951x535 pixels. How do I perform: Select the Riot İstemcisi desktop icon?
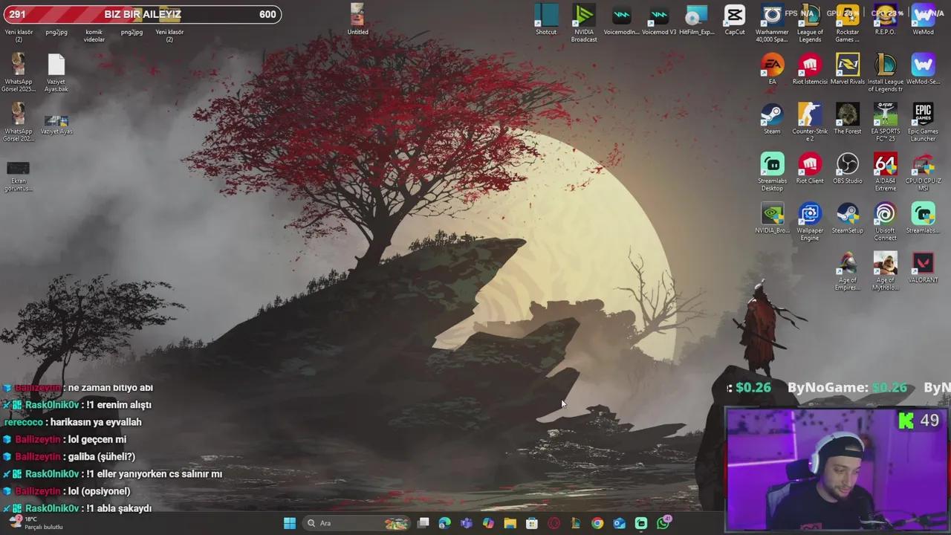click(810, 69)
